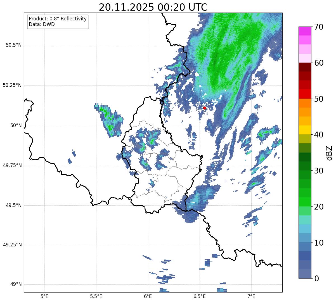Click the 49.75°N latitude label
This screenshot has width=336, height=302.
click(x=12, y=165)
